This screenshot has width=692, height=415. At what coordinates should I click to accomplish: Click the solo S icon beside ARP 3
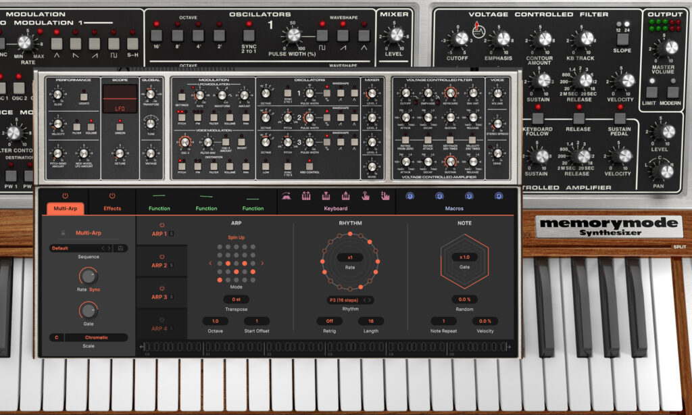[x=171, y=297]
